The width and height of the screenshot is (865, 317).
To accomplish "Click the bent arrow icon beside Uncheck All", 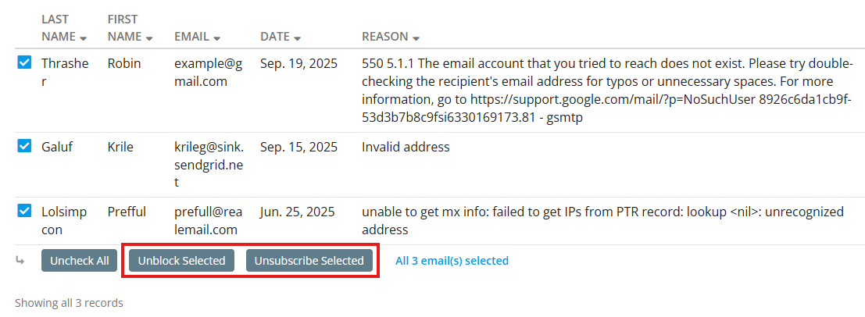I will pyautogui.click(x=21, y=261).
